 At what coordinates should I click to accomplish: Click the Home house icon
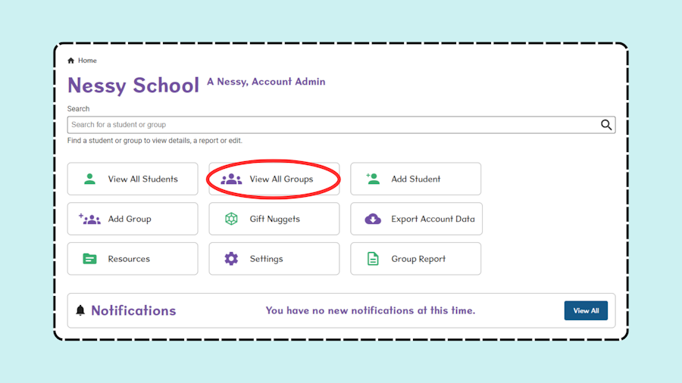point(71,61)
